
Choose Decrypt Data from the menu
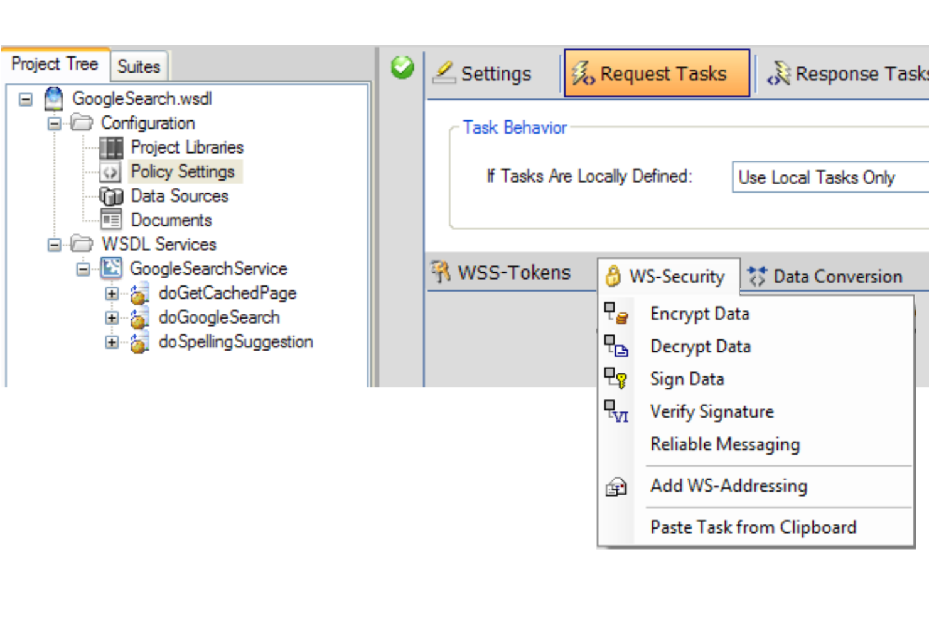[756, 346]
